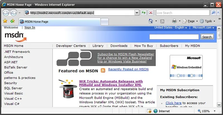
Task: Click Subscribe to MSDN Flash Newsletter link
Action: 126,58
